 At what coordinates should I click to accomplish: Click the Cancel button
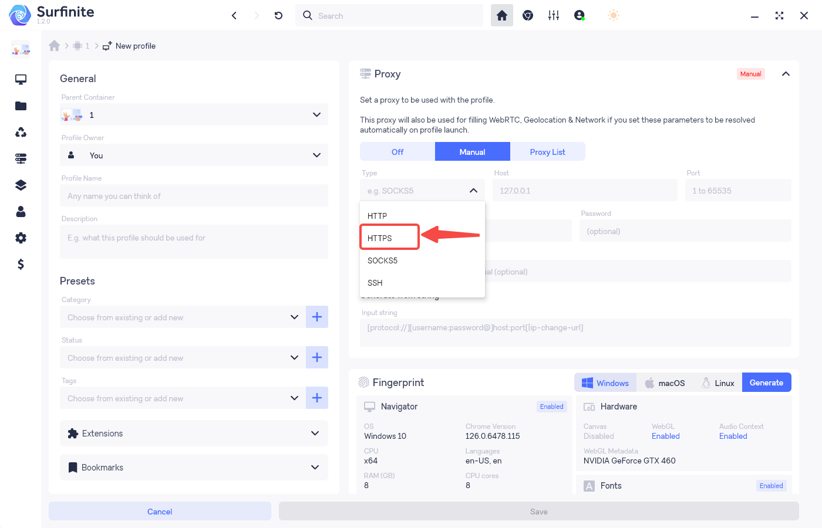coord(160,511)
